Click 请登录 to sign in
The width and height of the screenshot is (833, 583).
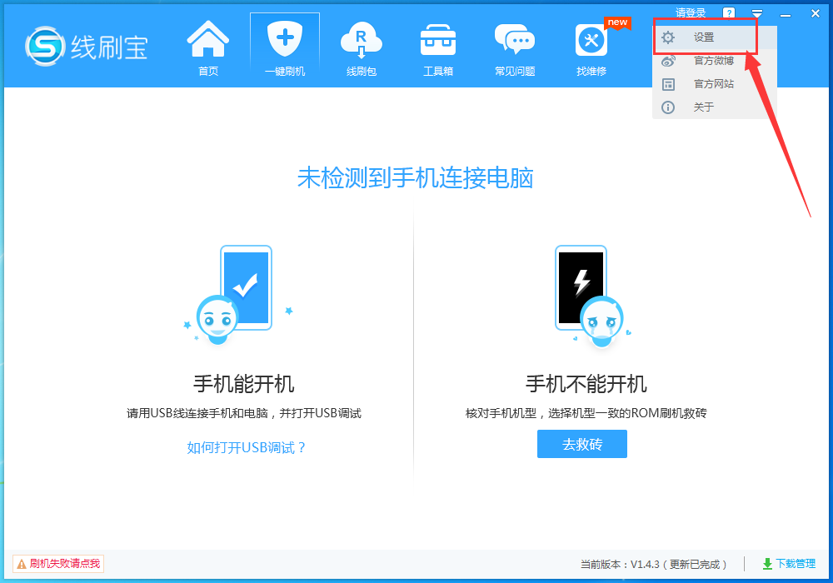pyautogui.click(x=691, y=12)
